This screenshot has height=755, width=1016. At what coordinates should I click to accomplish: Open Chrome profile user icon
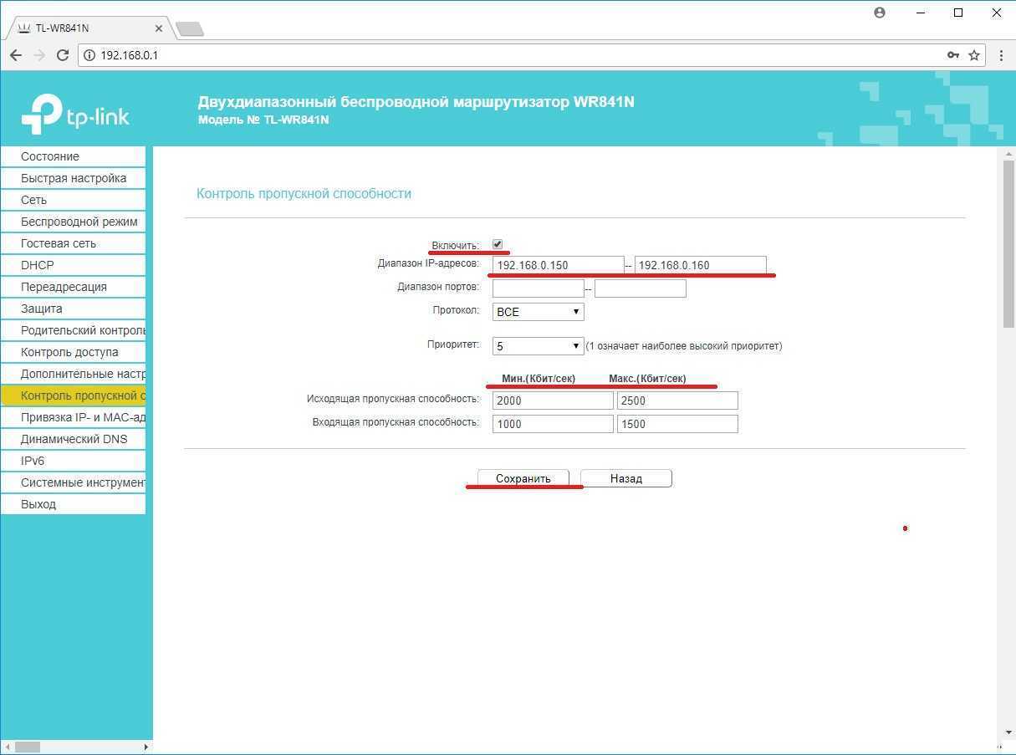pyautogui.click(x=880, y=13)
